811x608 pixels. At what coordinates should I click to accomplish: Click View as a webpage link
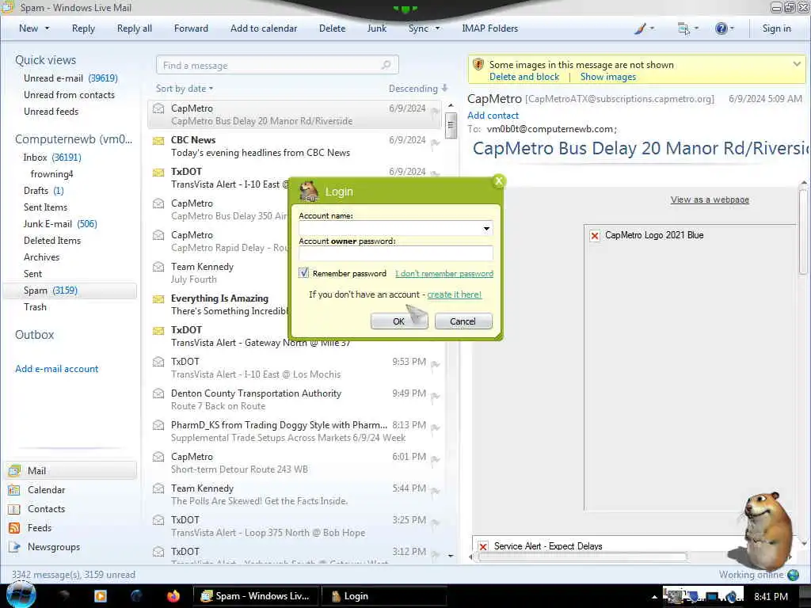pyautogui.click(x=710, y=199)
